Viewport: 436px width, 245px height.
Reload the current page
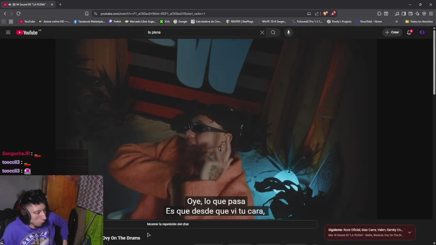pyautogui.click(x=18, y=14)
